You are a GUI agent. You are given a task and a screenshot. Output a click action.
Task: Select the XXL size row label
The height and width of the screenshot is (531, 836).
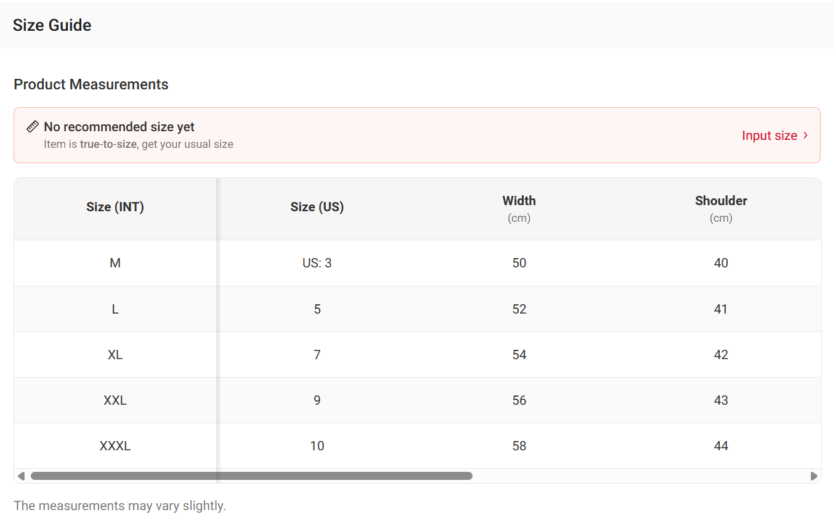115,400
